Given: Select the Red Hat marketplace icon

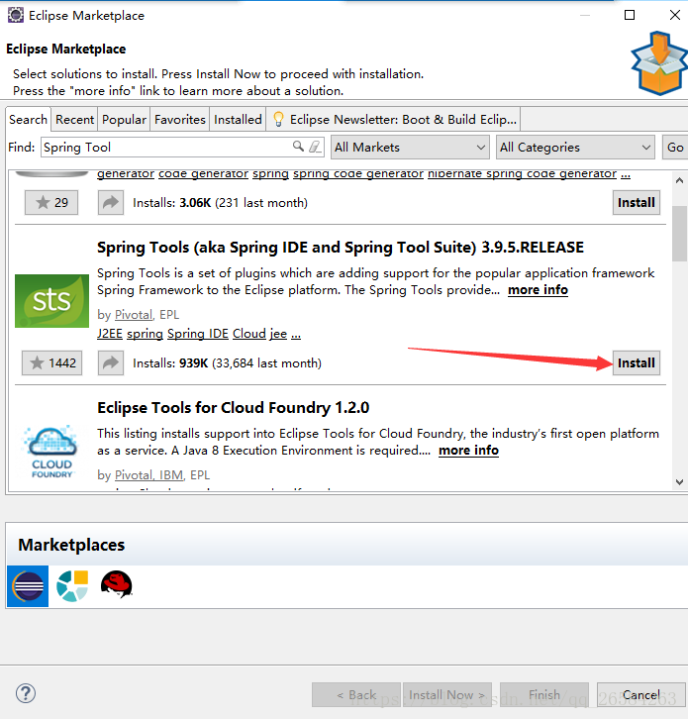Looking at the screenshot, I should coord(117,584).
